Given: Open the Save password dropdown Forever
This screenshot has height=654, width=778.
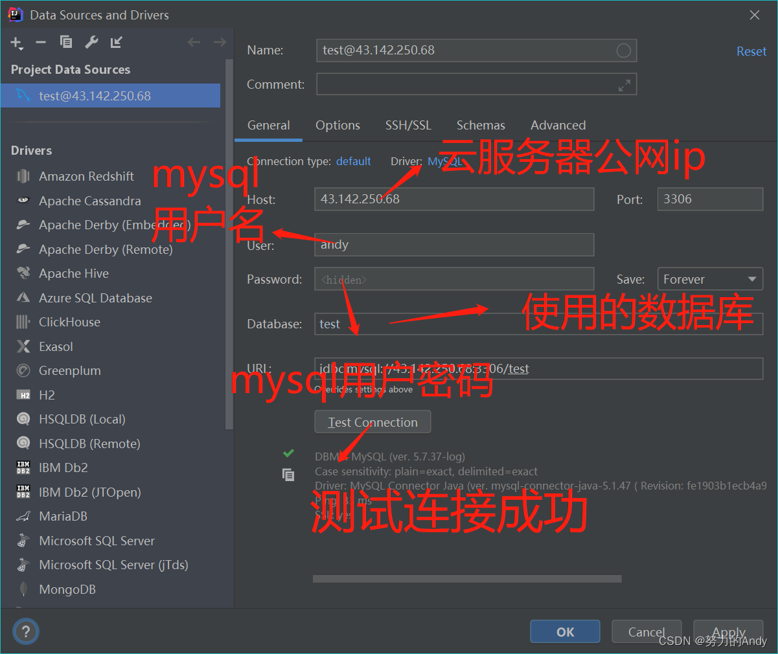Looking at the screenshot, I should point(710,279).
